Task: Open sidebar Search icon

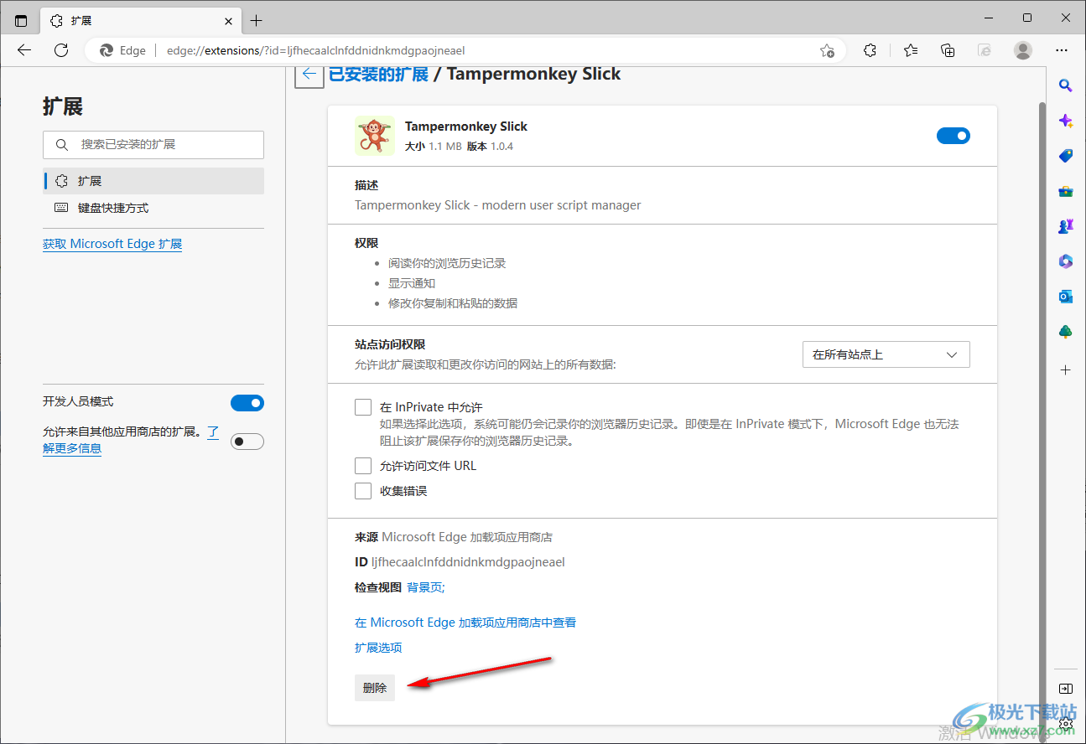Action: tap(1066, 85)
